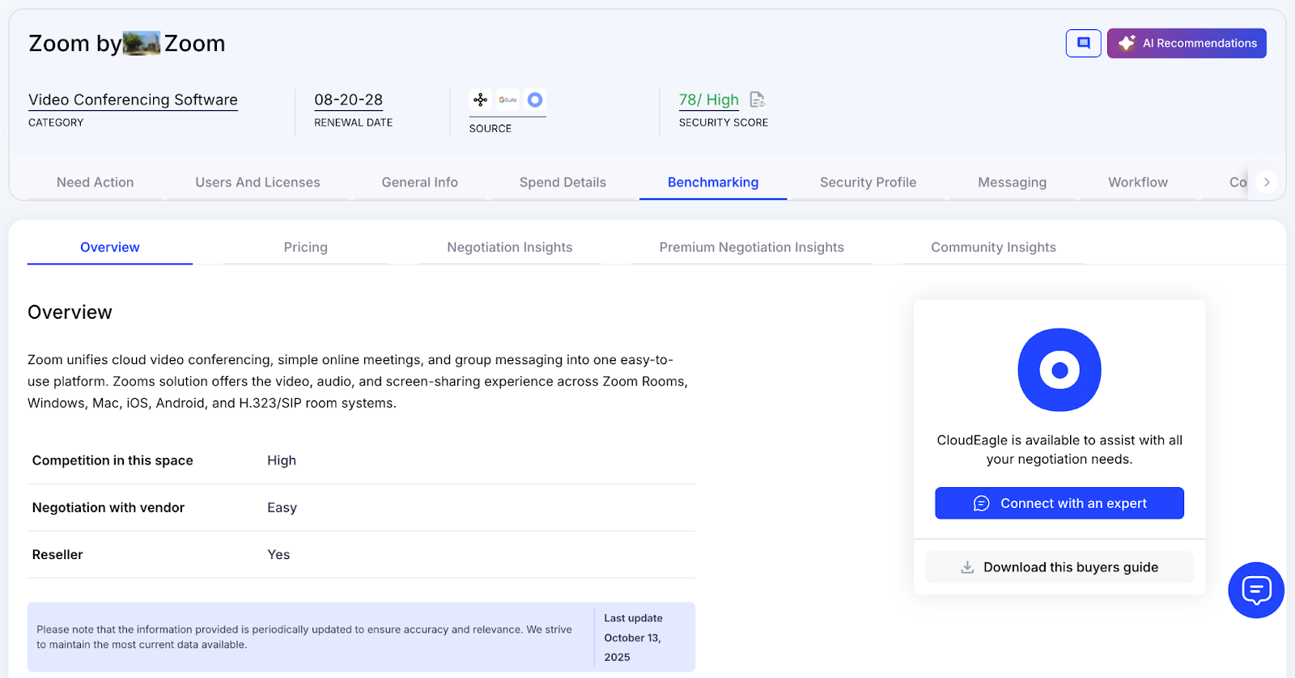Click the Overview section heading
This screenshot has width=1295, height=678.
(x=70, y=312)
